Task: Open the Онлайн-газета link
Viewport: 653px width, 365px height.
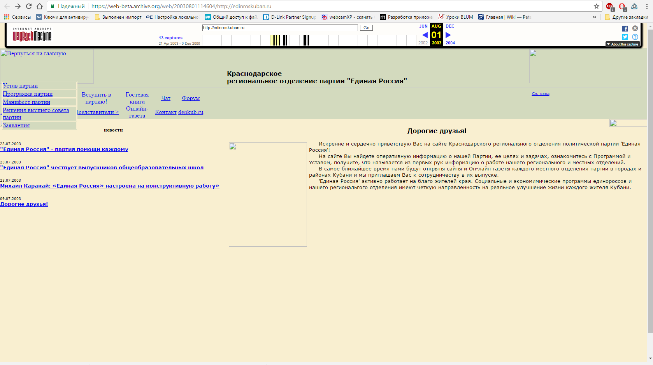Action: [137, 112]
